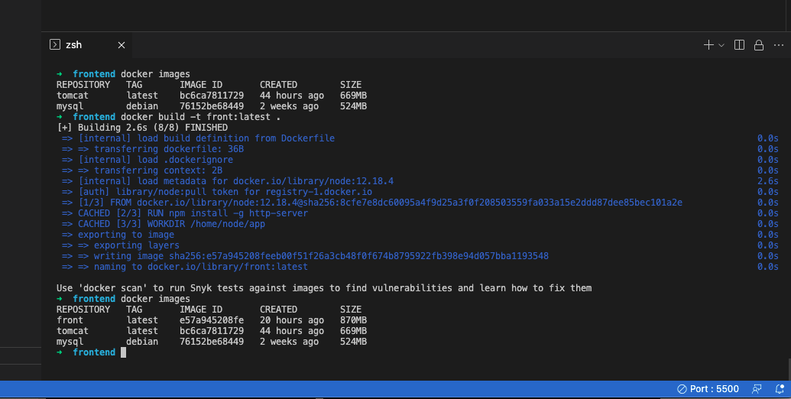Image resolution: width=791 pixels, height=399 pixels.
Task: Click the '870MB' size value
Action: [x=353, y=320]
